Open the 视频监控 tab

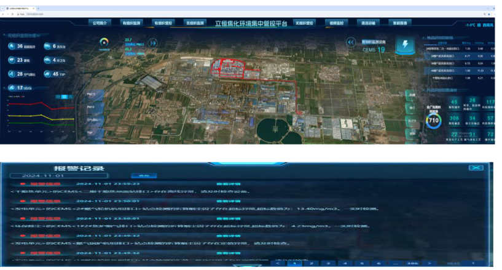point(336,23)
